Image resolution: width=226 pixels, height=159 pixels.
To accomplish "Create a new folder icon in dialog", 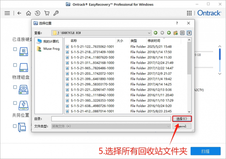I will pos(175,33).
